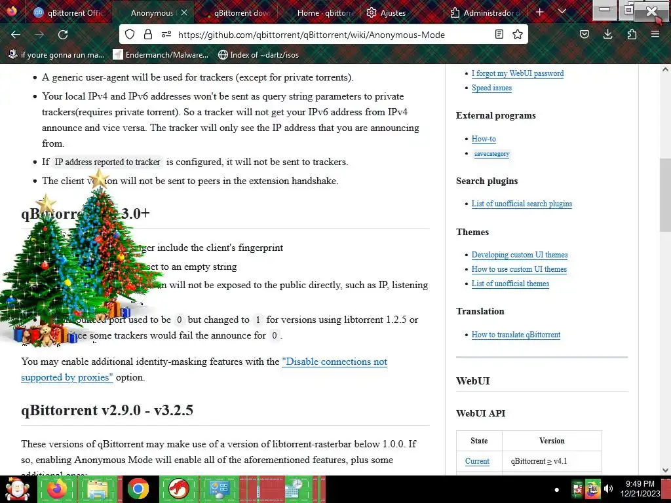
Task: Reload the current page
Action: pos(63,35)
